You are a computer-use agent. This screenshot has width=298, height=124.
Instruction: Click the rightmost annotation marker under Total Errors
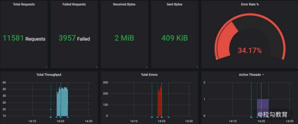pos(169,117)
